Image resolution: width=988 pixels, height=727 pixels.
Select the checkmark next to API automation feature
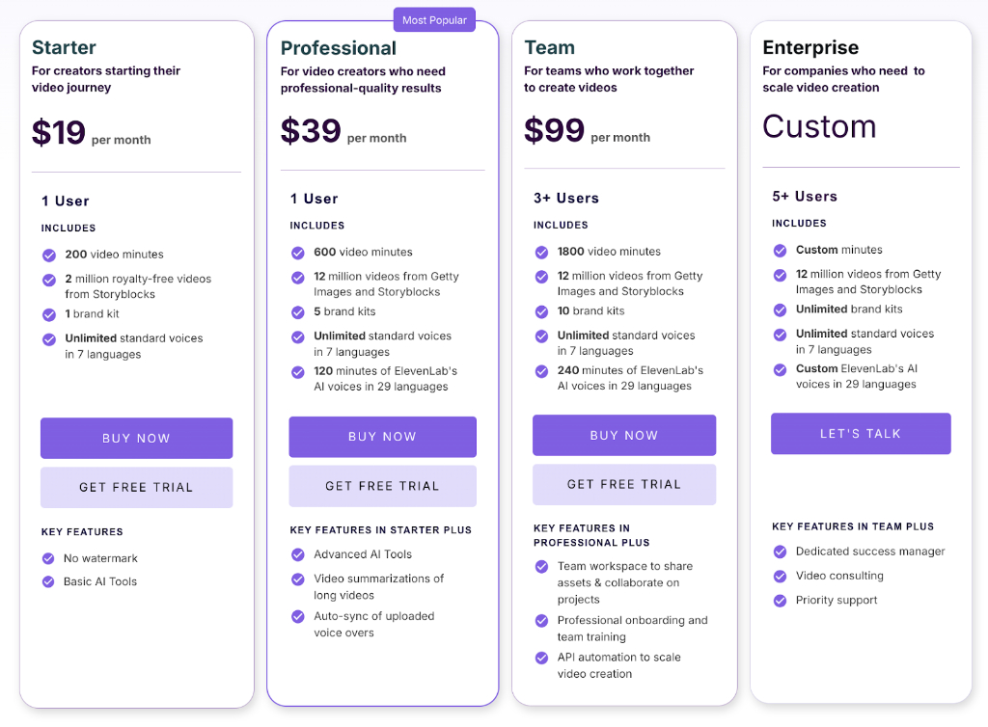tap(541, 659)
